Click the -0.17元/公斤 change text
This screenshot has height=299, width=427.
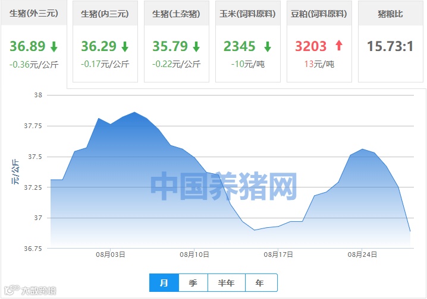[x=105, y=64]
